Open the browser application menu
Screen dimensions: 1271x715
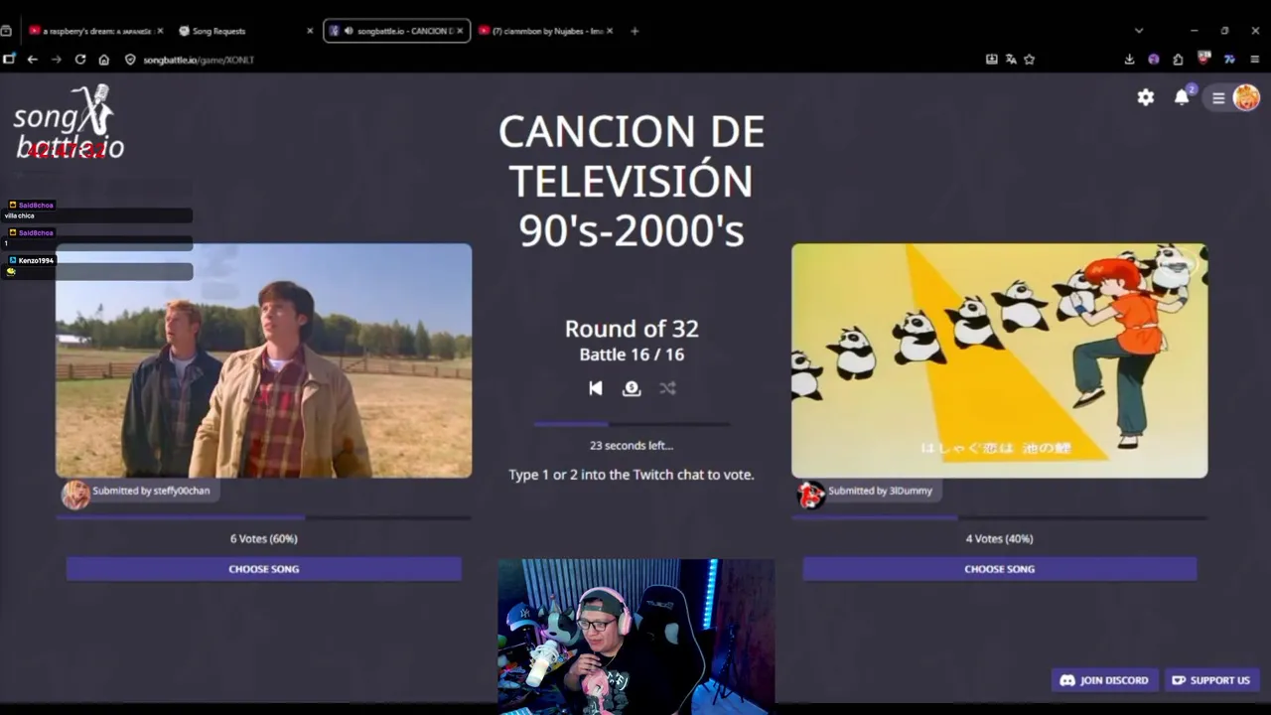pyautogui.click(x=1255, y=60)
